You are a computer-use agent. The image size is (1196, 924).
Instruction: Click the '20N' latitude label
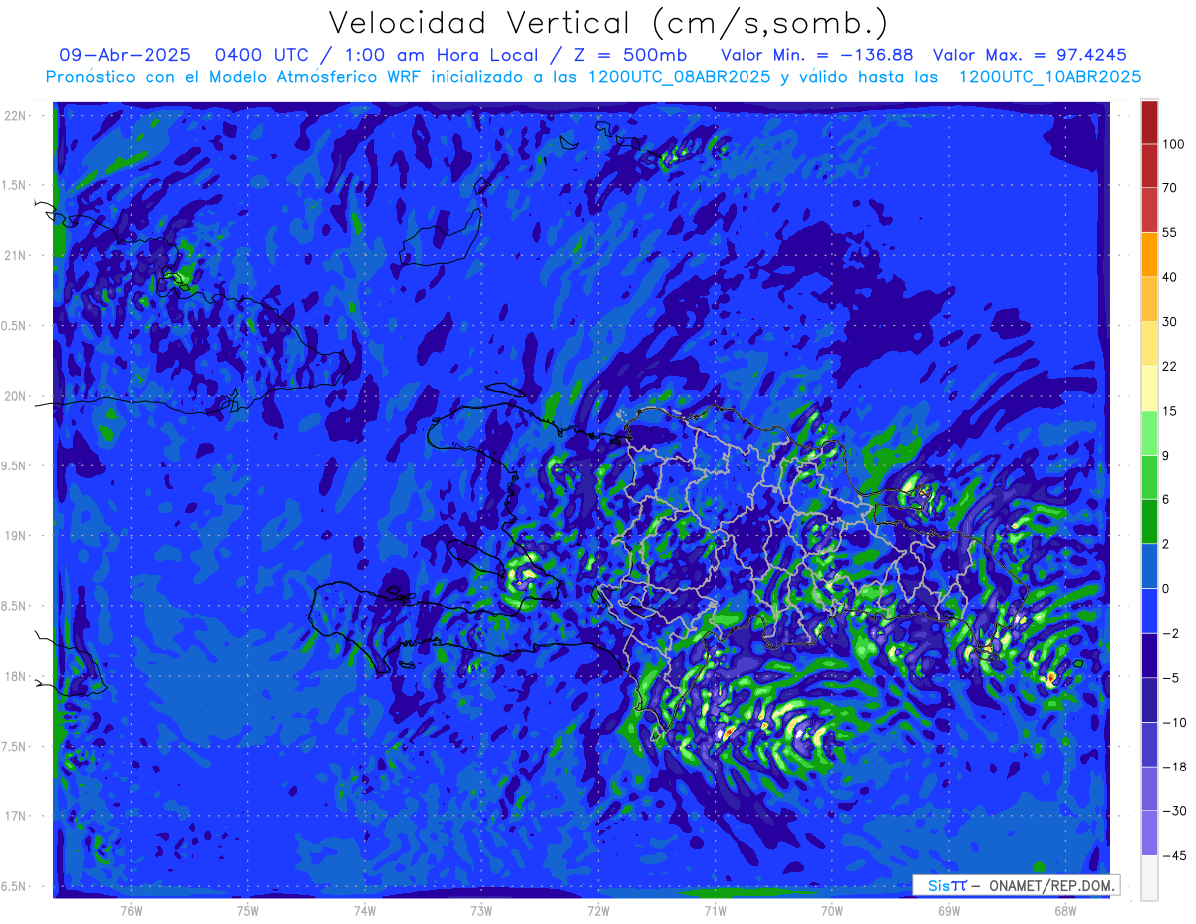(15, 396)
